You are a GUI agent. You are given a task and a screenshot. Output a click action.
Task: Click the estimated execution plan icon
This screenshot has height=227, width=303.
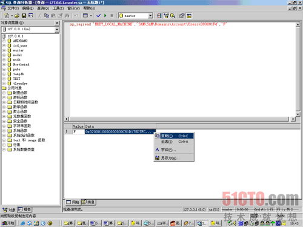click(x=159, y=16)
